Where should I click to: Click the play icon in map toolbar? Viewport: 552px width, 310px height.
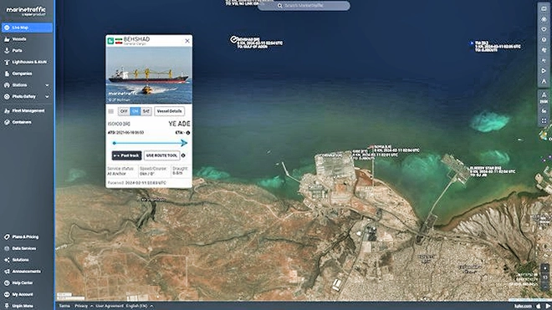pos(544,71)
